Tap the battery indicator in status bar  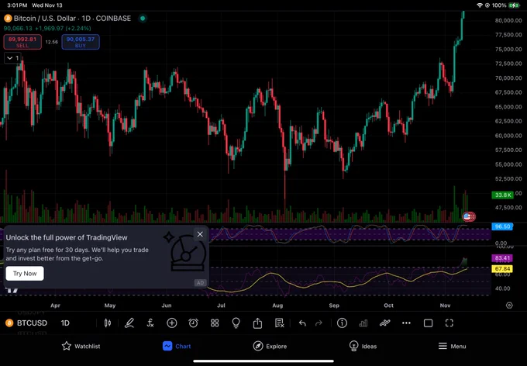pos(515,5)
